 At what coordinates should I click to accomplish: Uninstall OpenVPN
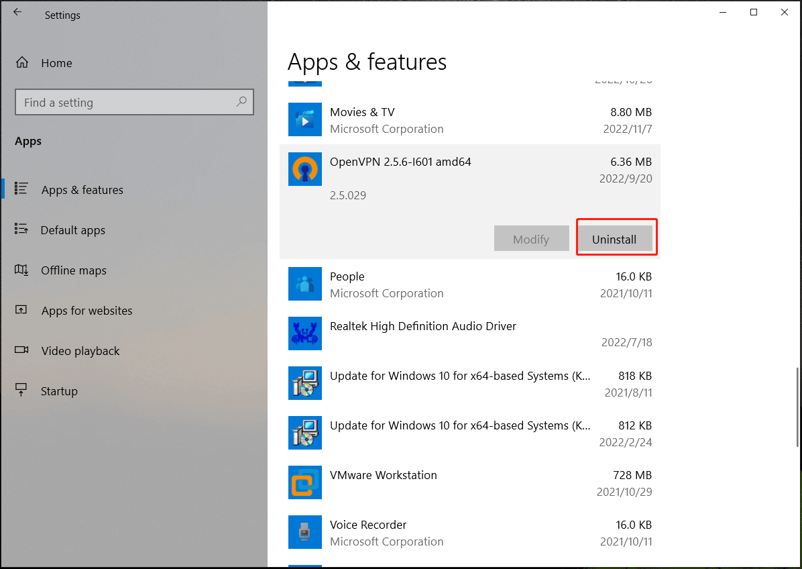pos(615,238)
